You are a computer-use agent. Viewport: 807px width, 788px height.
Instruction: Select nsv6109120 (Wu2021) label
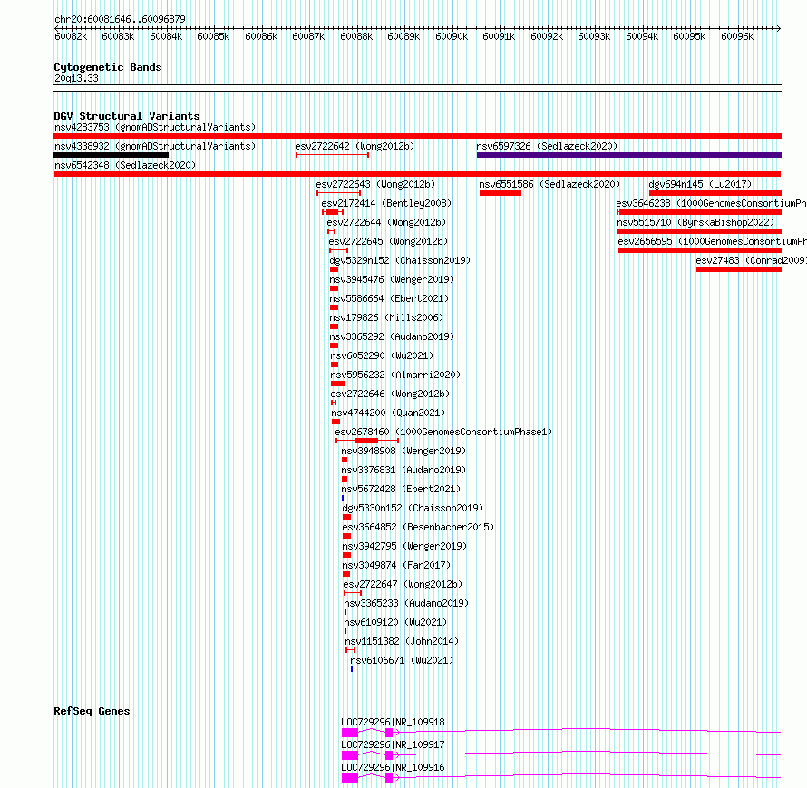click(395, 622)
